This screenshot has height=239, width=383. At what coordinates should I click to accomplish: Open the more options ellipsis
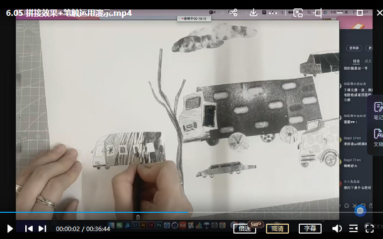click(x=273, y=13)
